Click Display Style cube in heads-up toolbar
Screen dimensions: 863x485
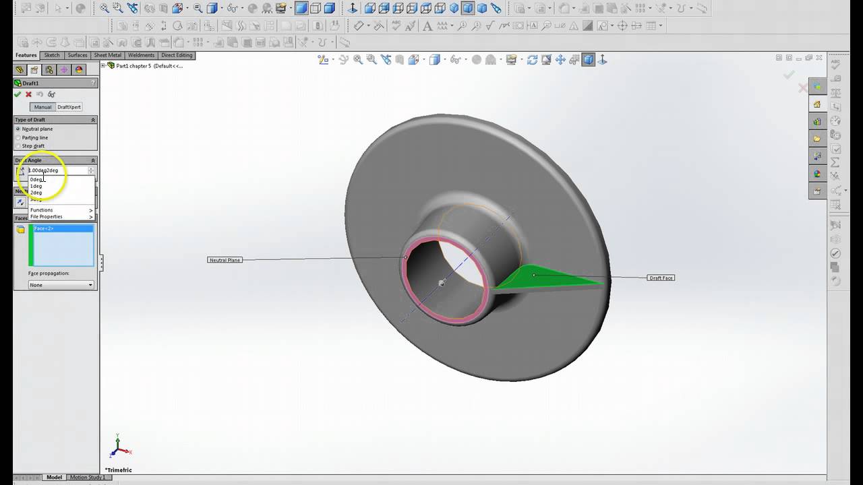pos(435,60)
